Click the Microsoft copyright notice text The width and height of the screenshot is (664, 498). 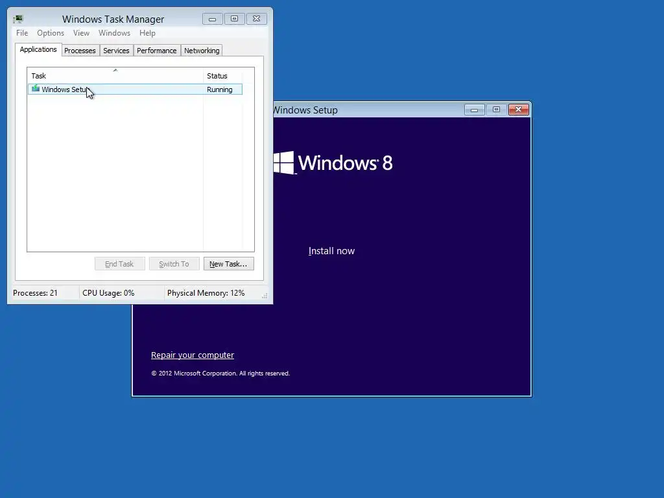220,373
